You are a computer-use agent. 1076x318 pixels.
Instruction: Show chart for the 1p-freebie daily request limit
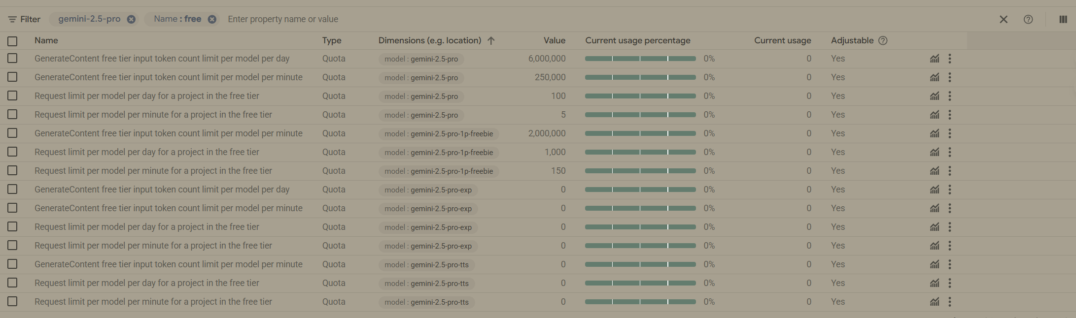pos(935,152)
